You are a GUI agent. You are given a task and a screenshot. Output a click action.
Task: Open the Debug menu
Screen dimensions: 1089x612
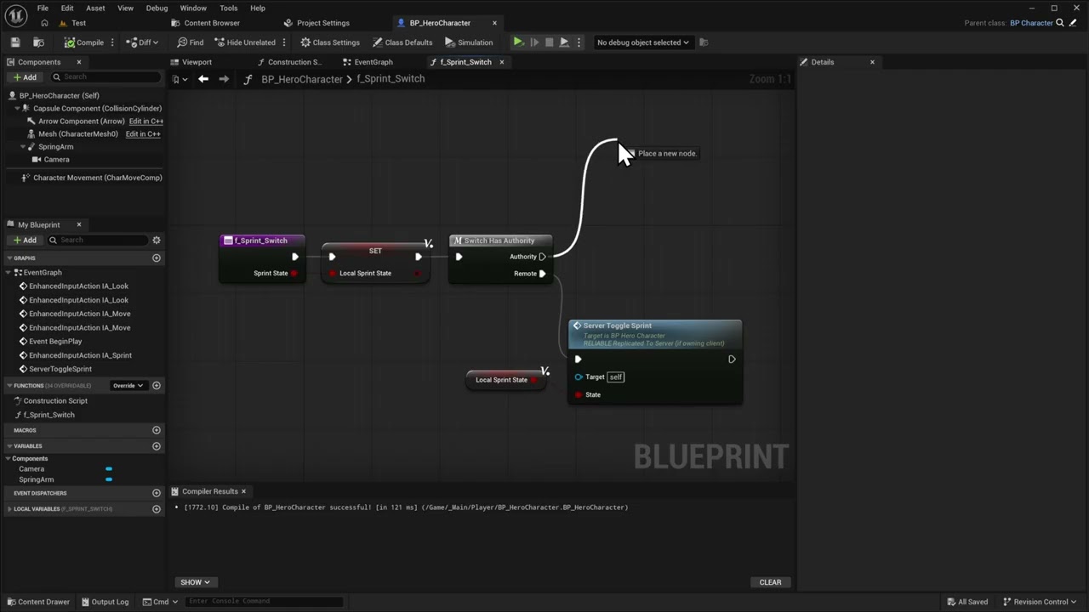pos(157,8)
